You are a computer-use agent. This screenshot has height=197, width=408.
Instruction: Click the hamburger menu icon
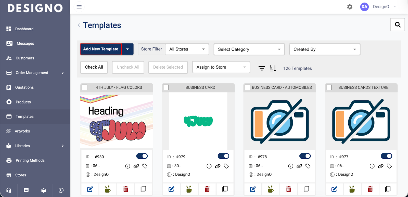(x=79, y=7)
